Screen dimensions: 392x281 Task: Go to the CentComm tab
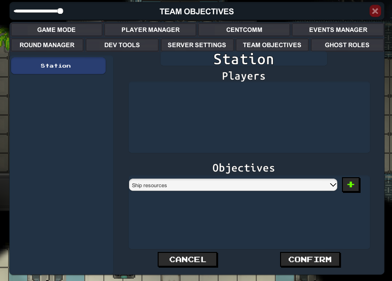(x=244, y=30)
